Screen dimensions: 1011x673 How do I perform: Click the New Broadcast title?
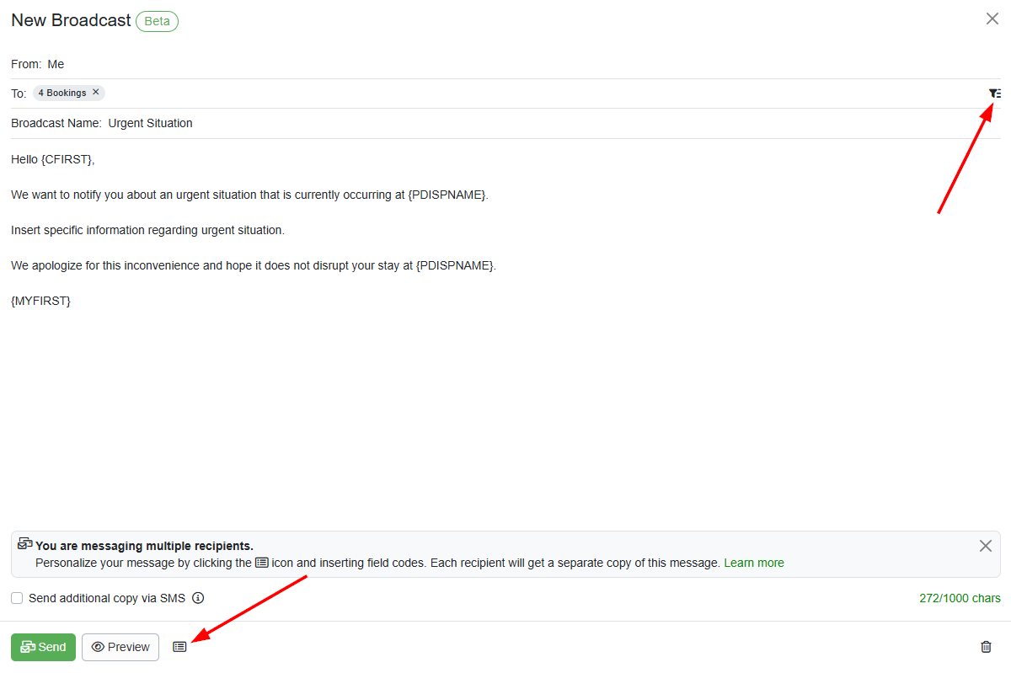tap(70, 20)
